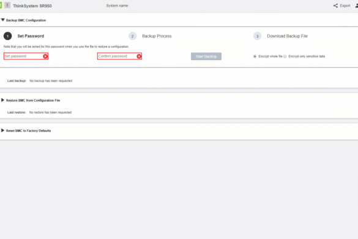Click the red error icon in Set password field
This screenshot has width=358, height=239.
pyautogui.click(x=45, y=56)
